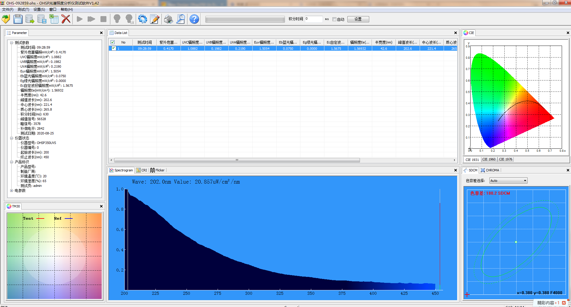Close the Parameter panel

(101, 33)
